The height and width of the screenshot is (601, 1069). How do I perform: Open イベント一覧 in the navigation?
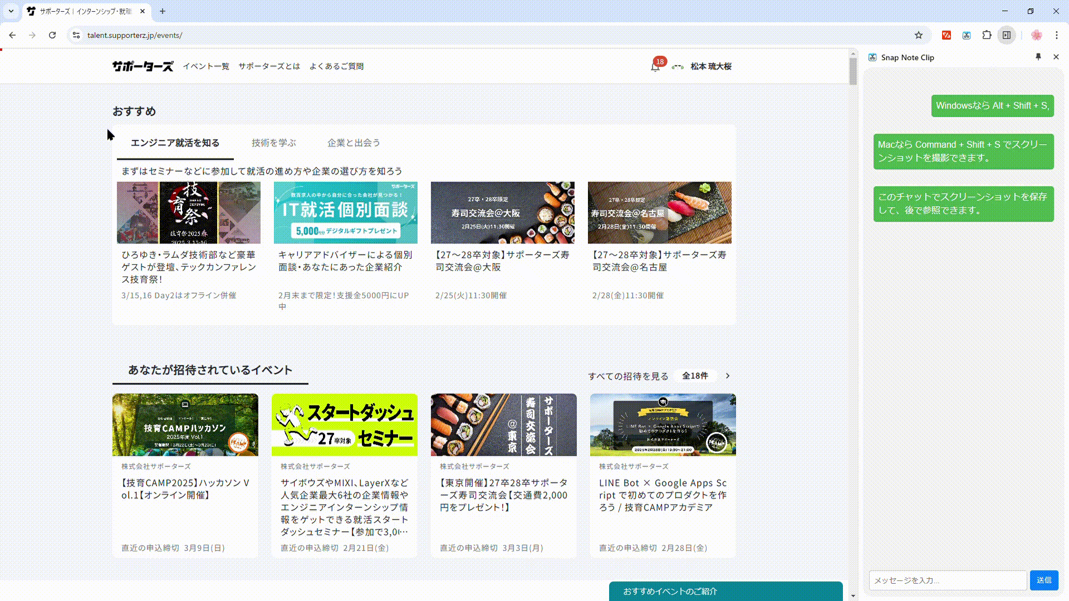tap(205, 66)
